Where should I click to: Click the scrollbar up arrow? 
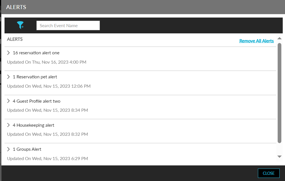coord(280,38)
